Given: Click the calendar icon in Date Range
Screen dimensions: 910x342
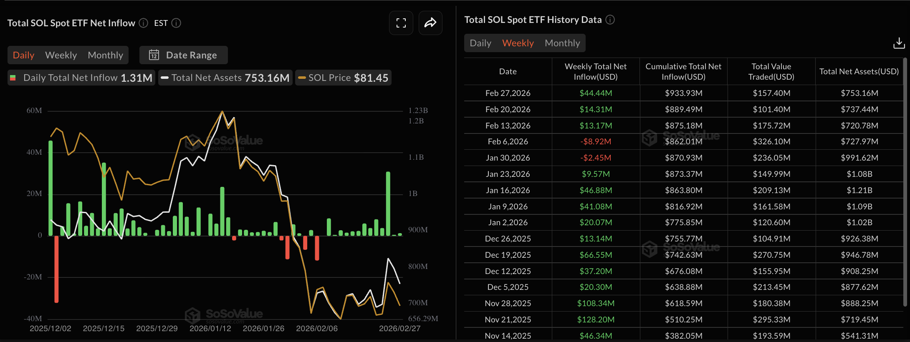Looking at the screenshot, I should click(154, 55).
